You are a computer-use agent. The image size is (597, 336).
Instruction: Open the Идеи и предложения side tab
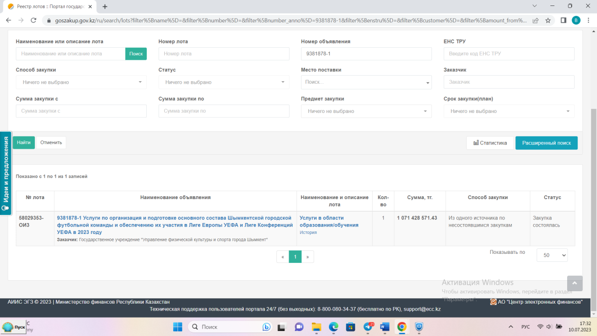pos(5,173)
